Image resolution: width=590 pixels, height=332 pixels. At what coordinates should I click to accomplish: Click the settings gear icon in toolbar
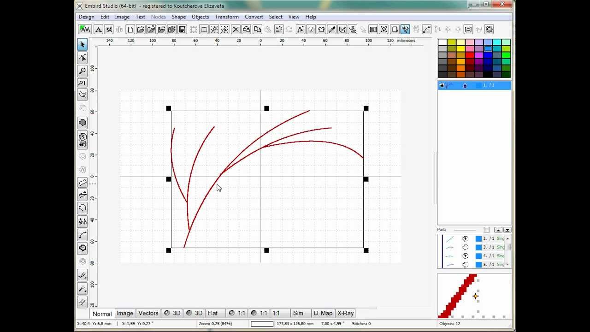click(489, 30)
